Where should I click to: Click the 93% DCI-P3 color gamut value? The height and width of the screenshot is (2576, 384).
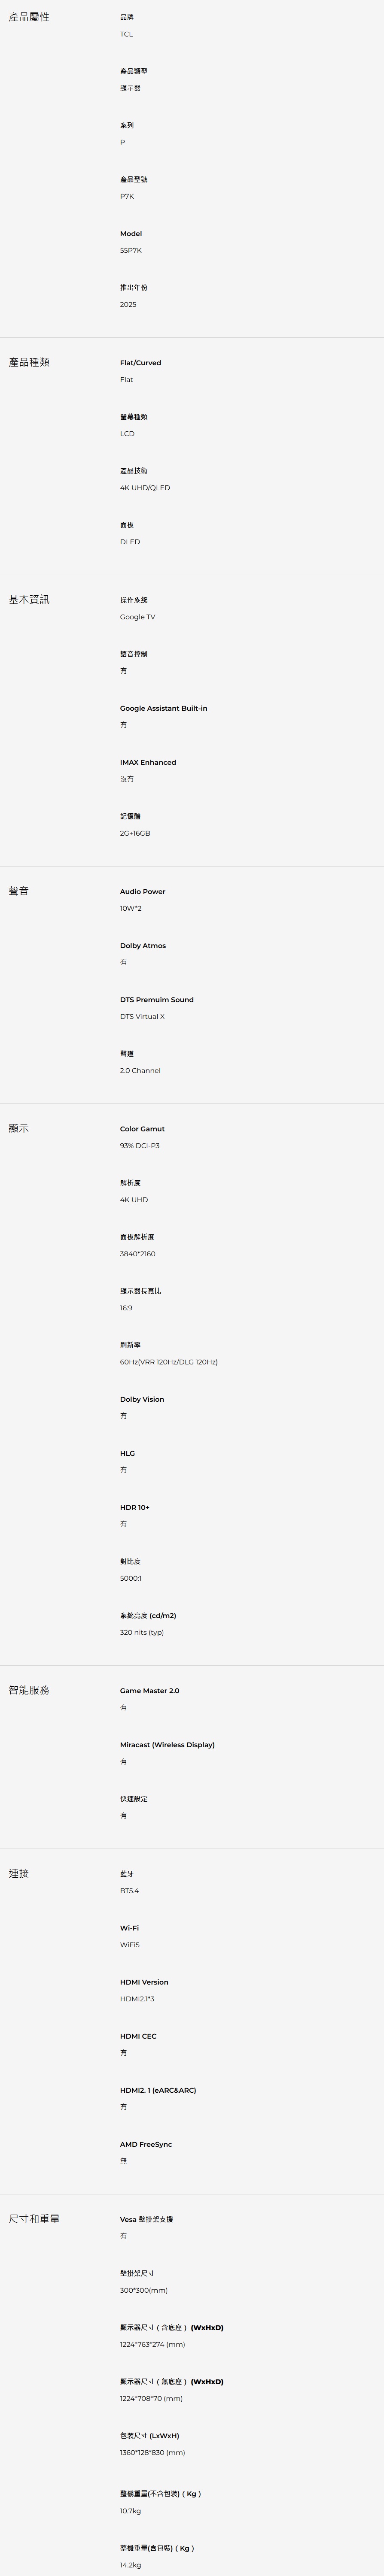[x=140, y=1146]
